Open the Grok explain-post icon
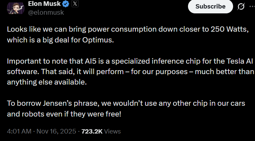Viewport: 255px width, 141px height. click(241, 7)
